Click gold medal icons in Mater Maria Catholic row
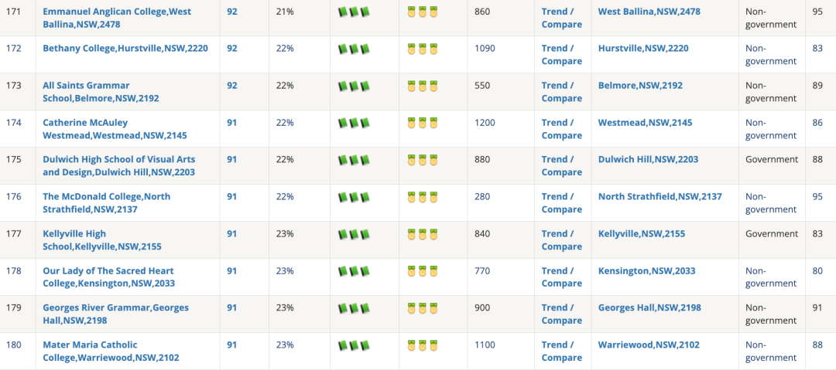The image size is (836, 370). pyautogui.click(x=423, y=345)
